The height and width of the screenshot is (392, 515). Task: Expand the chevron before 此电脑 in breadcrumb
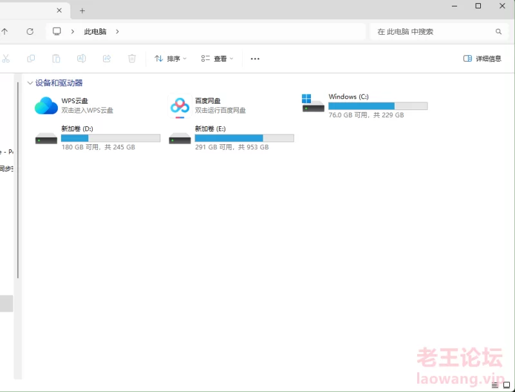pyautogui.click(x=73, y=32)
